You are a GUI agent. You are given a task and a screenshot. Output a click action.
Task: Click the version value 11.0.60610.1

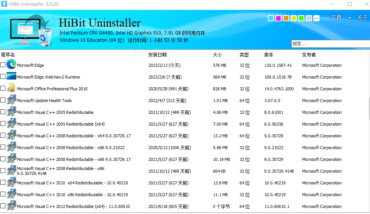[x=277, y=207]
